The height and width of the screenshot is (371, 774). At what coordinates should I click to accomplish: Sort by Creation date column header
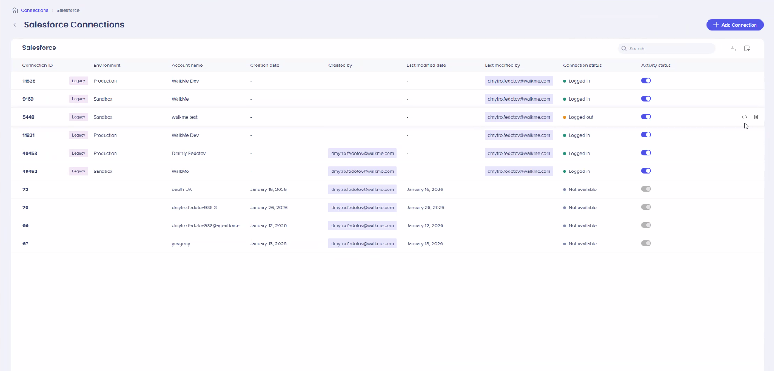coord(265,66)
